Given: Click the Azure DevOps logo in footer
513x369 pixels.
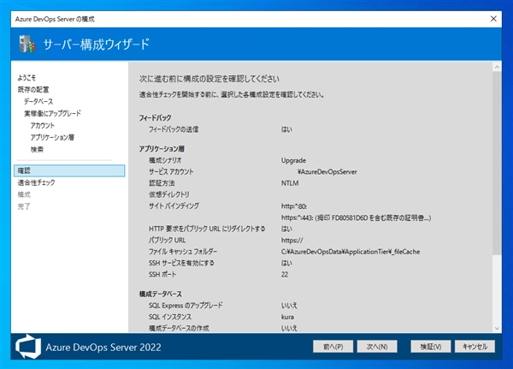Looking at the screenshot, I should coord(28,347).
